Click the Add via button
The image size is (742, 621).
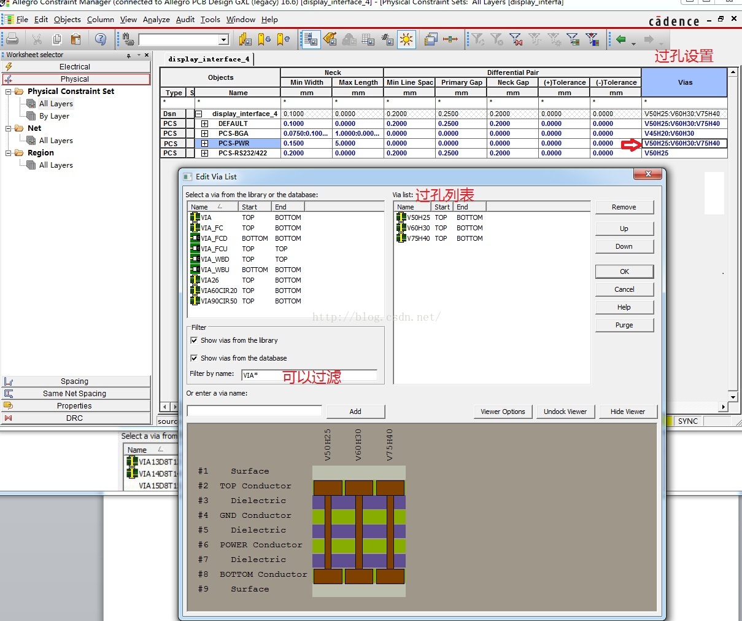coord(355,412)
